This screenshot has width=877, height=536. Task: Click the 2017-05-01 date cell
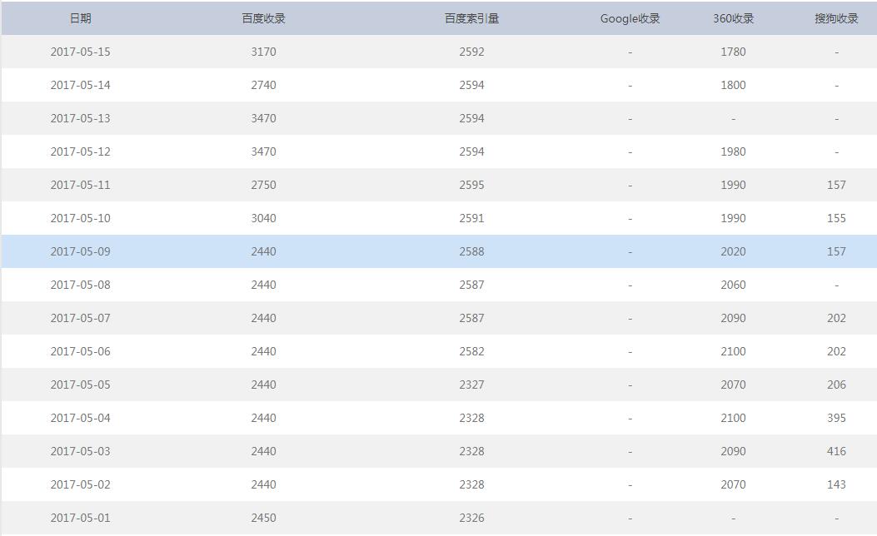(x=80, y=518)
